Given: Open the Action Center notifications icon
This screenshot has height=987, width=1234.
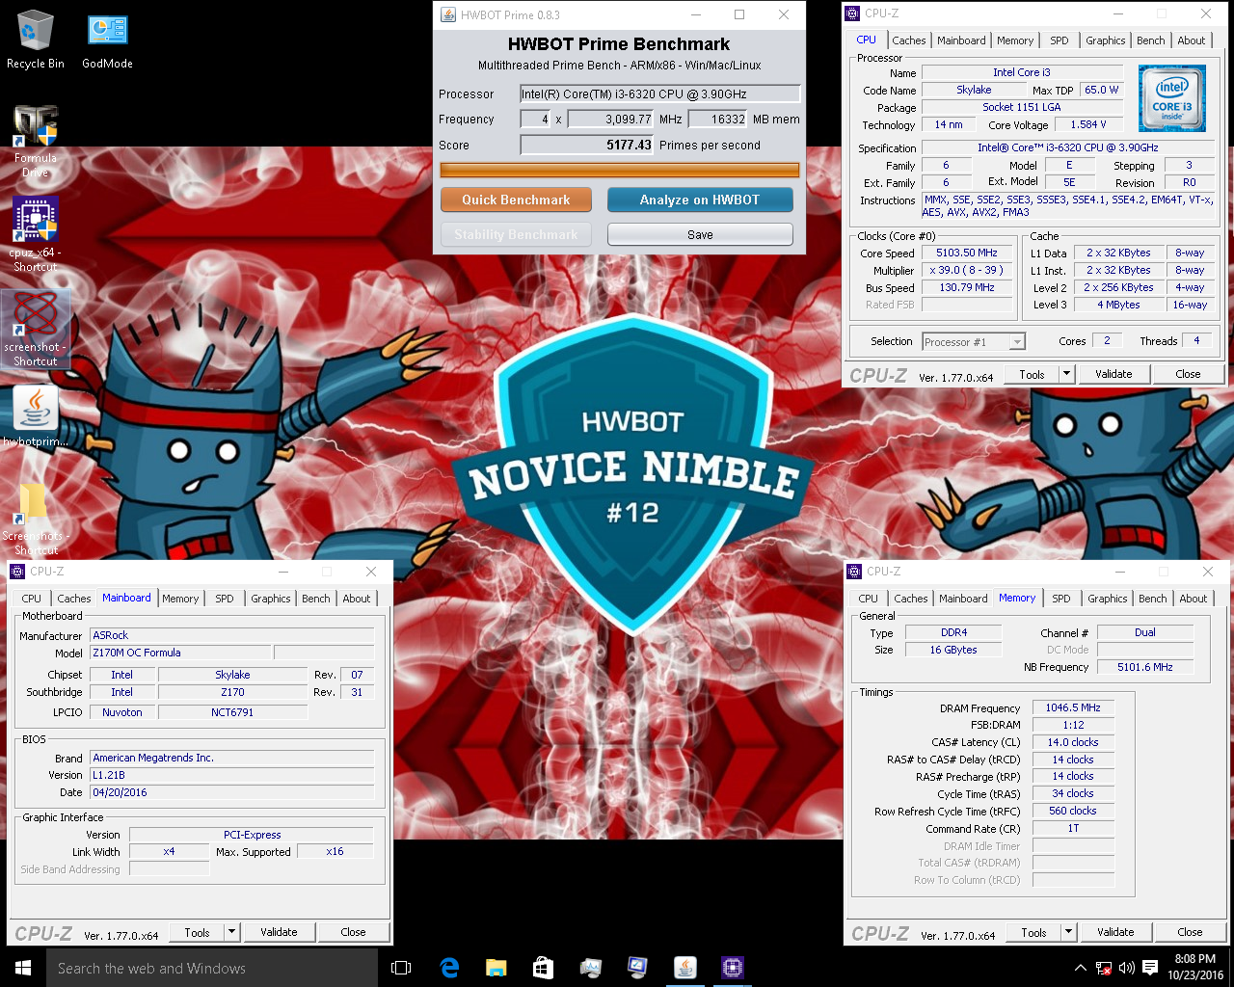Looking at the screenshot, I should point(1150,968).
